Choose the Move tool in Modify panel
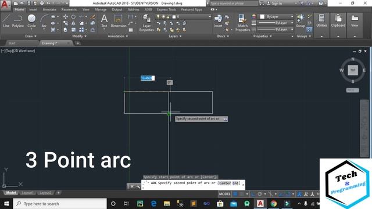 (x=66, y=17)
